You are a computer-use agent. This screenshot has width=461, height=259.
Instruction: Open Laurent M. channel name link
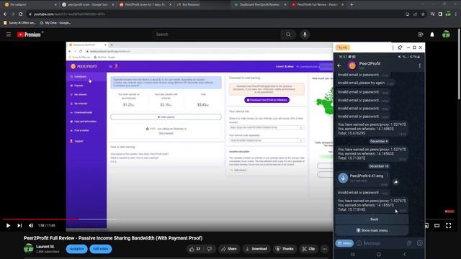(45, 246)
